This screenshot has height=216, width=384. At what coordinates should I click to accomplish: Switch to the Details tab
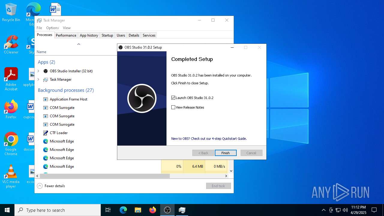(134, 35)
